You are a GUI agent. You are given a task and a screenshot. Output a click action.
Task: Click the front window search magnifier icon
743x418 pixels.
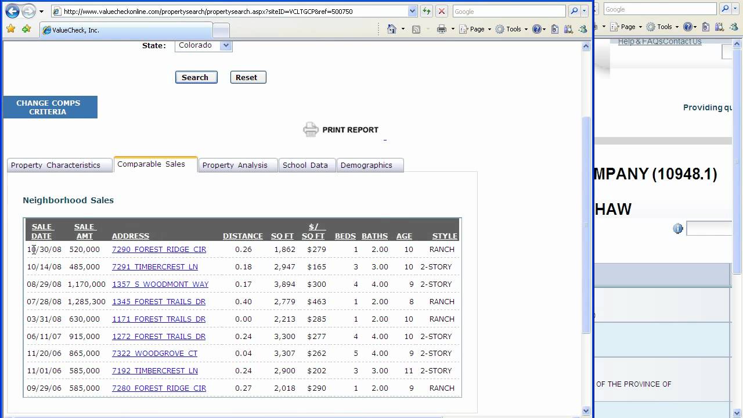tap(574, 11)
